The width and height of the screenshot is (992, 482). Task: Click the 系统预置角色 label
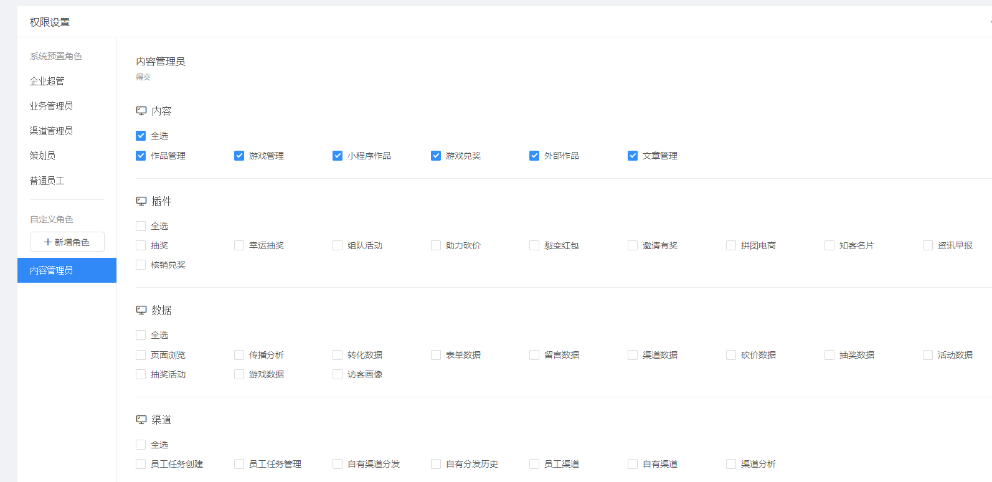click(56, 56)
